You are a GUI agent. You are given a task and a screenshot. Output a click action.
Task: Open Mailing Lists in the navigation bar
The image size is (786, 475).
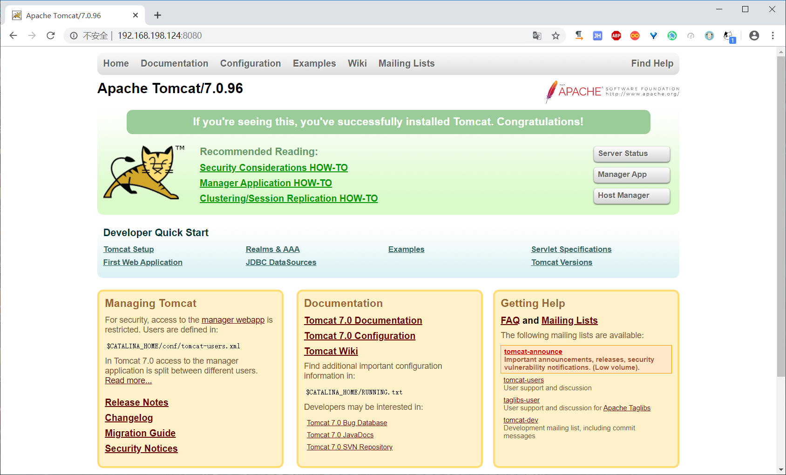click(x=407, y=63)
